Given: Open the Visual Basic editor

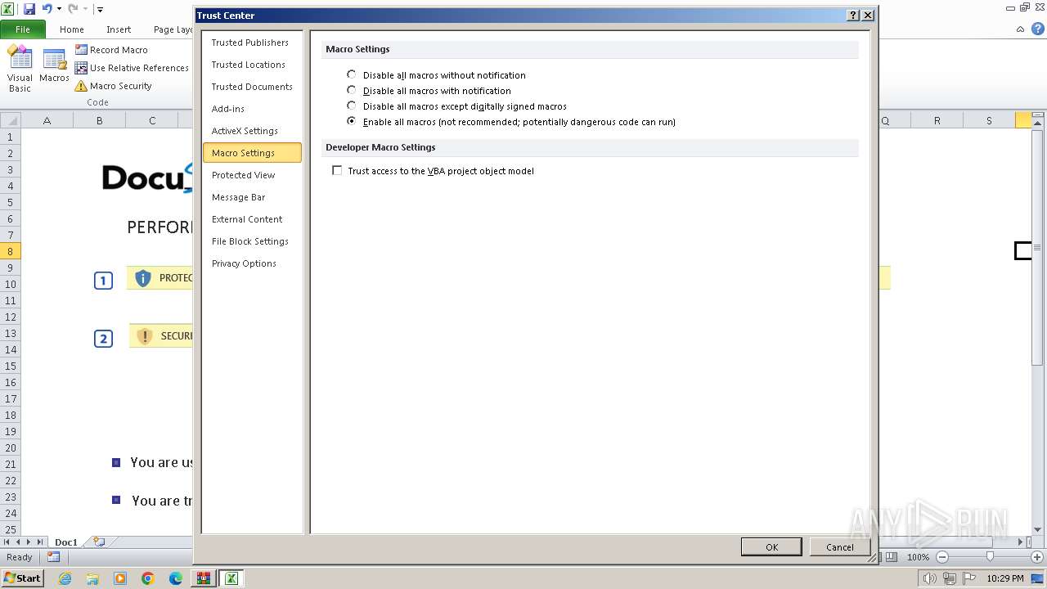Looking at the screenshot, I should pyautogui.click(x=20, y=69).
